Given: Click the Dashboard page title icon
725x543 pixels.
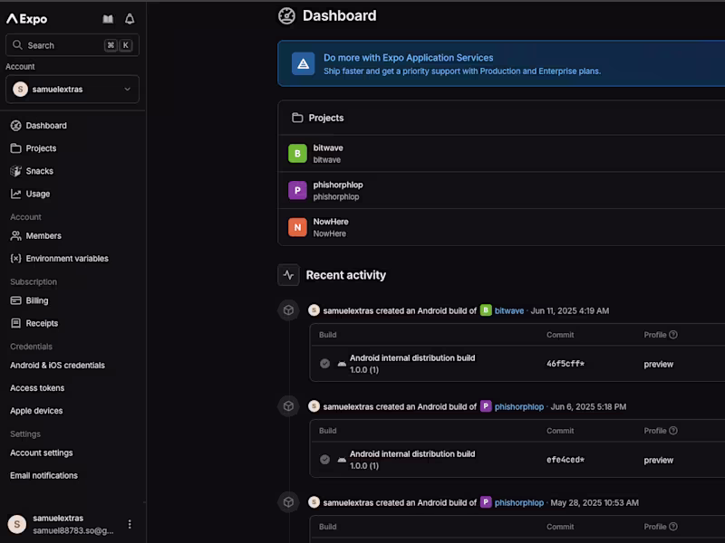Looking at the screenshot, I should (286, 15).
